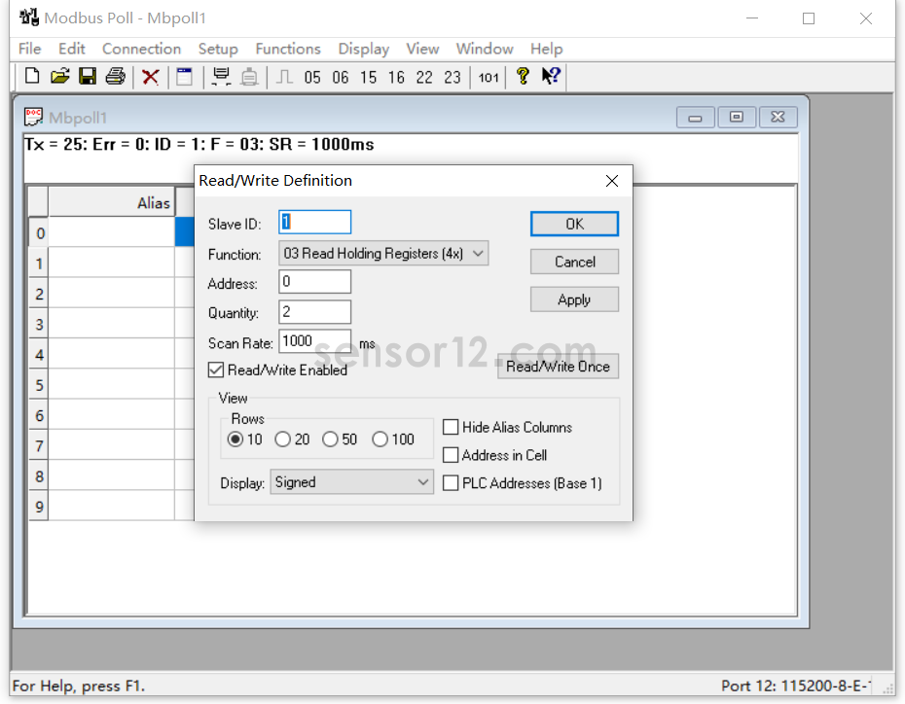Screen dimensions: 905x704
Task: Click the context-sensitive help arrow icon
Action: coord(551,77)
